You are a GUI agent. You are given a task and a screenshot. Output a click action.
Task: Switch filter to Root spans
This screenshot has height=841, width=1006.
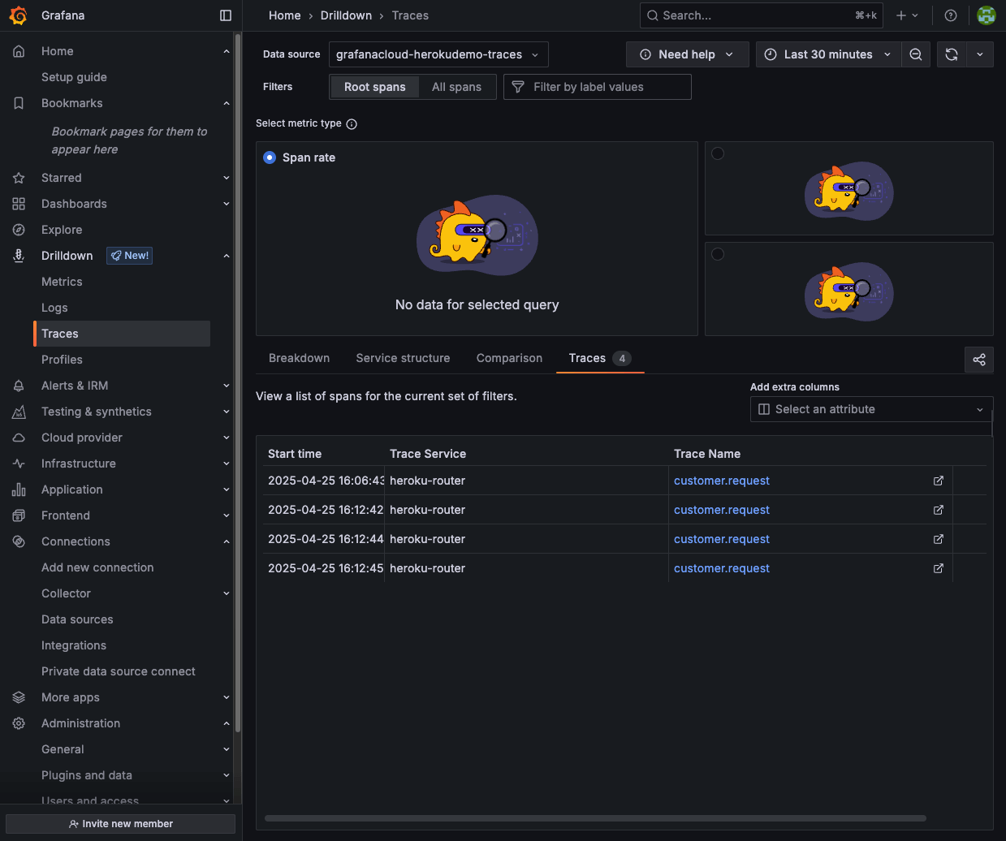(x=374, y=87)
